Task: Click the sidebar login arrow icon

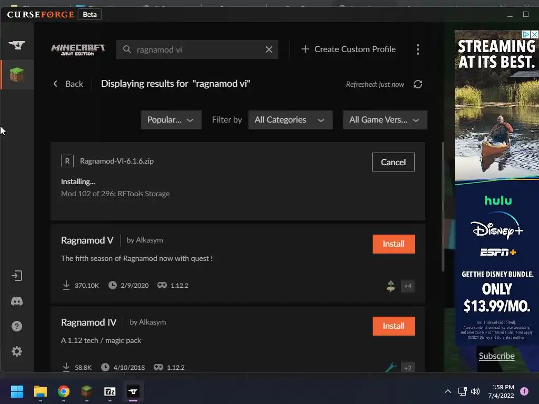Action: (x=17, y=276)
